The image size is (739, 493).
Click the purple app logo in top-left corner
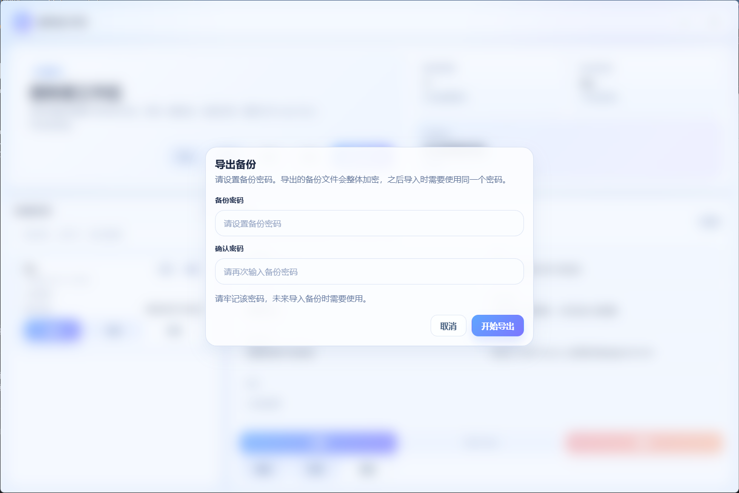point(22,22)
